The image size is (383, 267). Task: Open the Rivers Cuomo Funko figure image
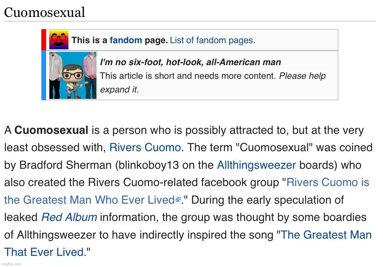pos(73,75)
